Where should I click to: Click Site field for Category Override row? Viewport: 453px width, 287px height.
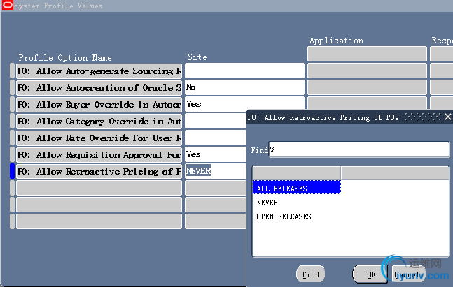(x=216, y=121)
